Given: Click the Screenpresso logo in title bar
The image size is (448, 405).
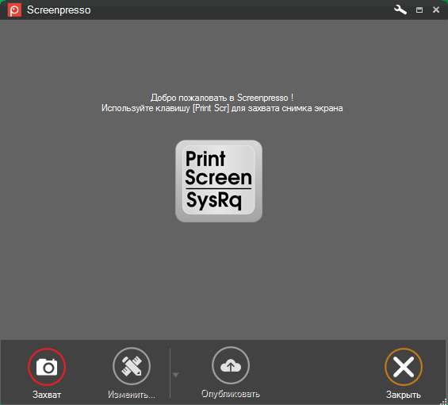Looking at the screenshot, I should [14, 10].
